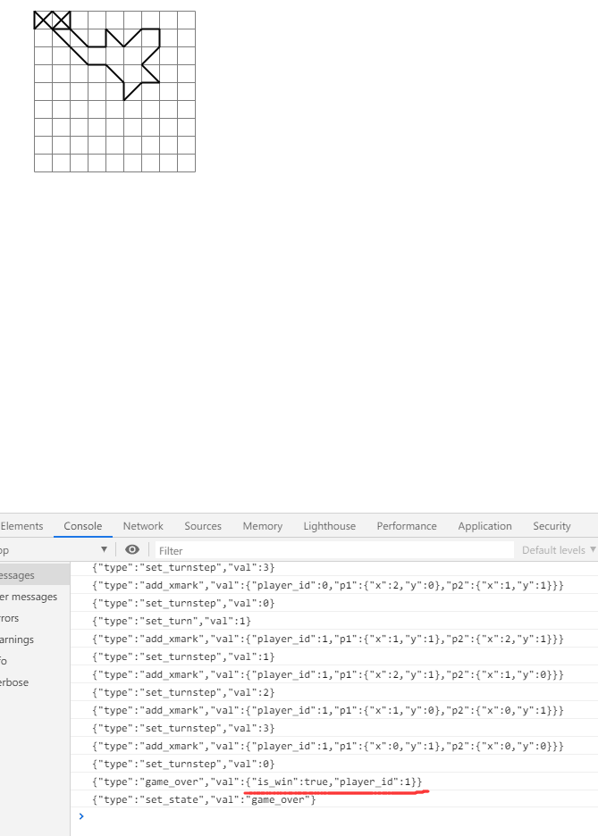Select the Lighthouse tab
The image size is (598, 836).
point(329,526)
